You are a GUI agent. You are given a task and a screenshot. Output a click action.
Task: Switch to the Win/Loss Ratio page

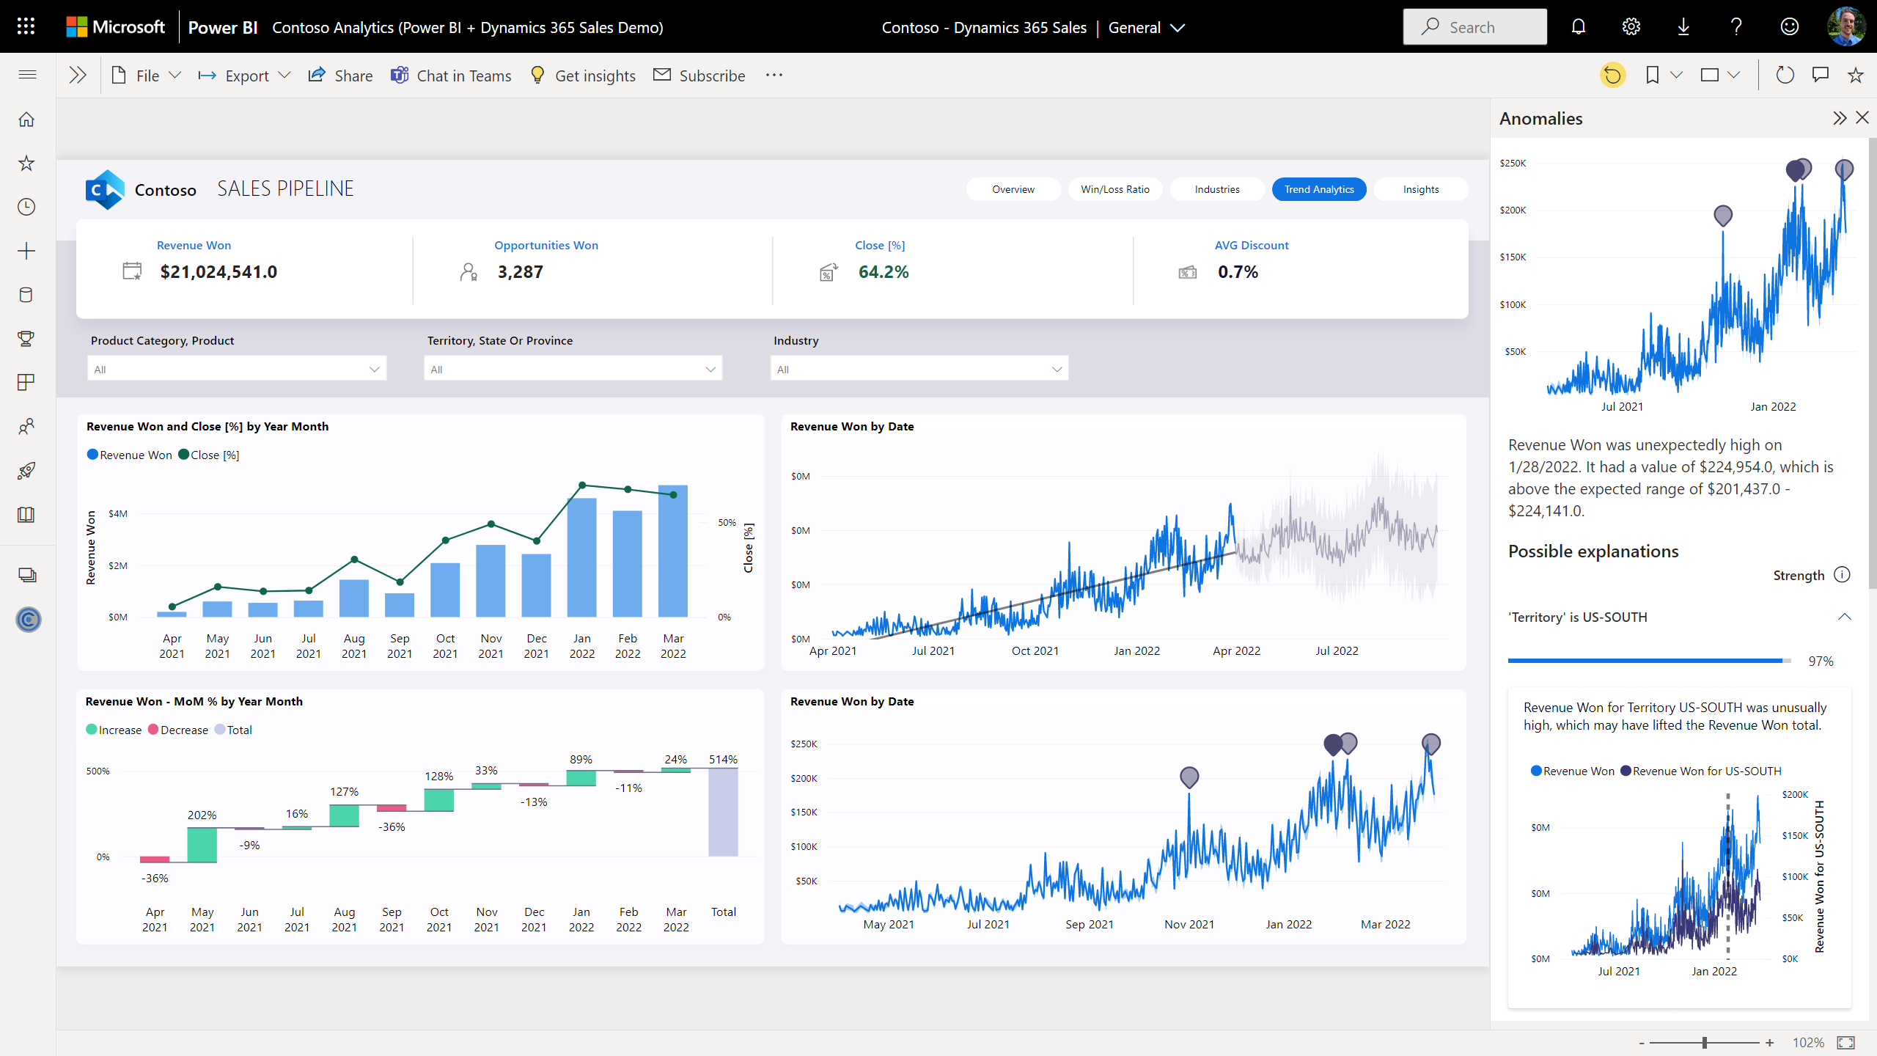click(1114, 189)
